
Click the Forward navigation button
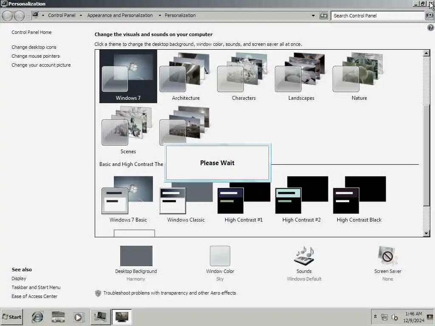[19, 16]
